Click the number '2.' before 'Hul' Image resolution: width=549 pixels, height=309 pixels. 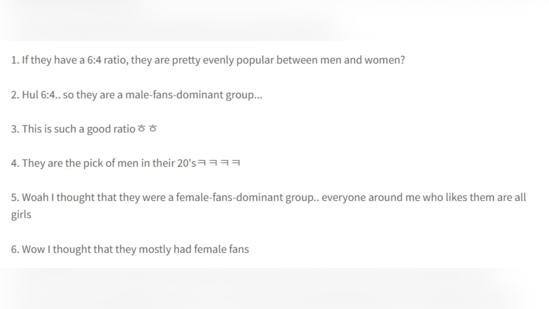point(15,95)
